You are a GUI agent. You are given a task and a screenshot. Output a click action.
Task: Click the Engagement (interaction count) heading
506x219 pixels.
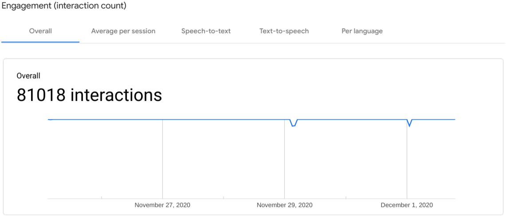point(64,6)
